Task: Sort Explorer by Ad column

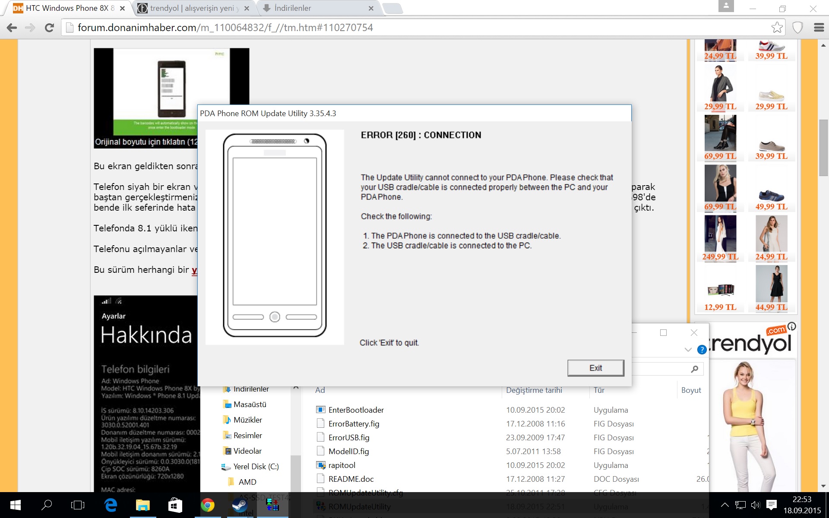Action: point(320,390)
